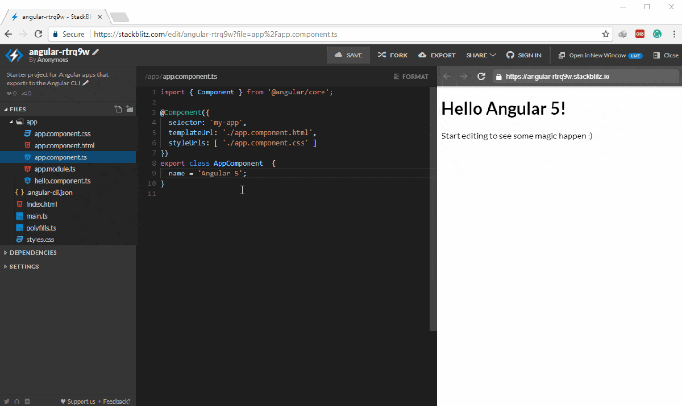
Task: Open StackBlitz Twitter link in footer
Action: pyautogui.click(x=7, y=401)
